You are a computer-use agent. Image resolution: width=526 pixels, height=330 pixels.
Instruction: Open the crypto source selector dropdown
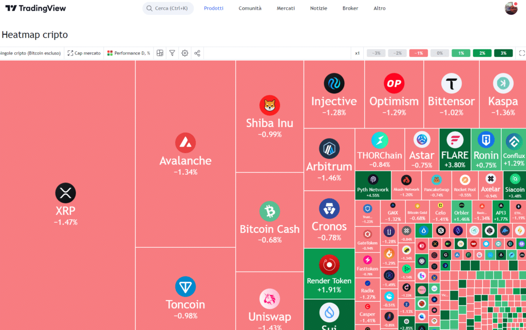pos(31,53)
